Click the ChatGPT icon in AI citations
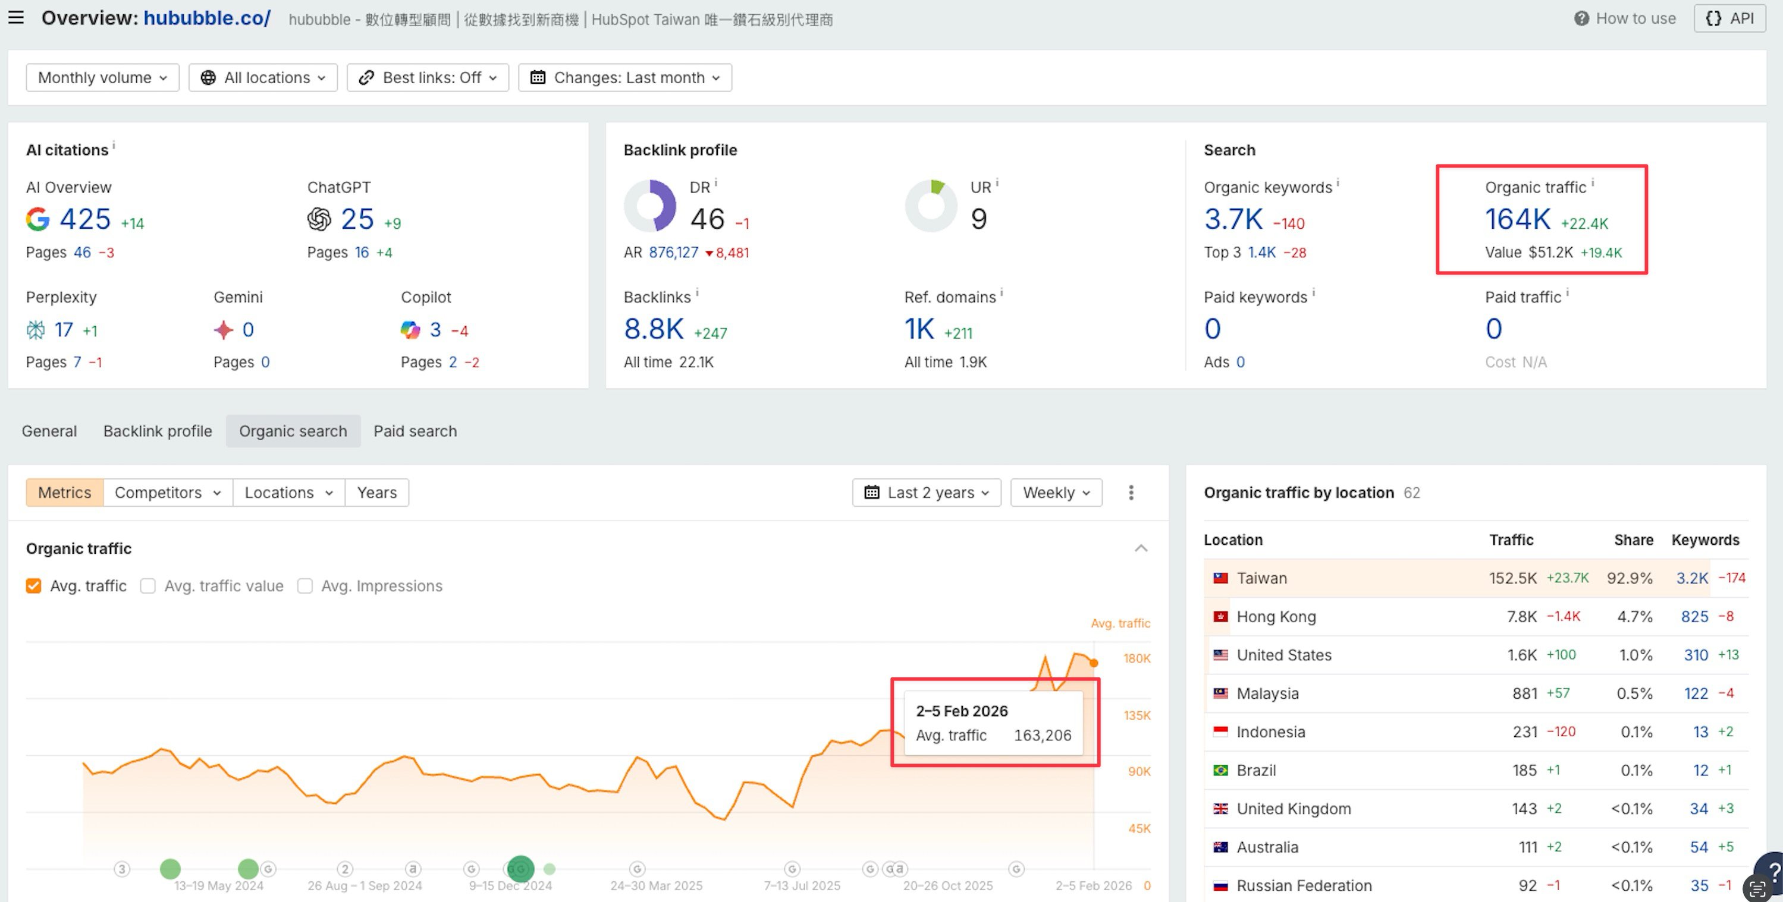Screen dimensions: 1783x902 (x=319, y=219)
